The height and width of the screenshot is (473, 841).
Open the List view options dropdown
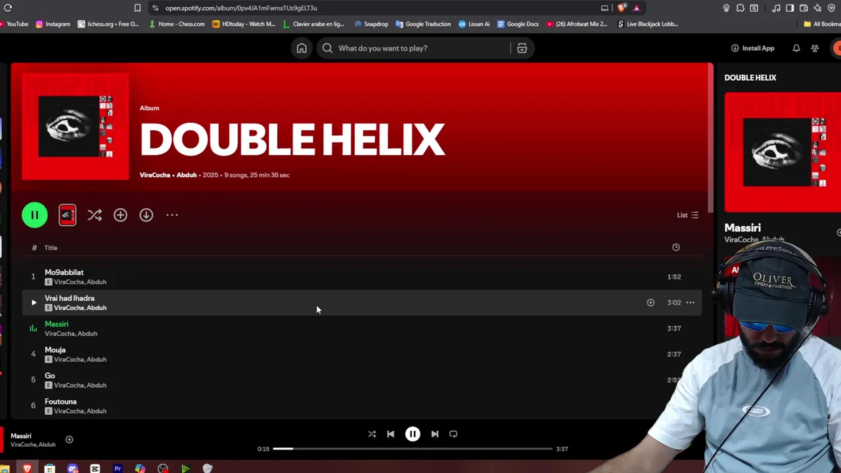click(687, 215)
